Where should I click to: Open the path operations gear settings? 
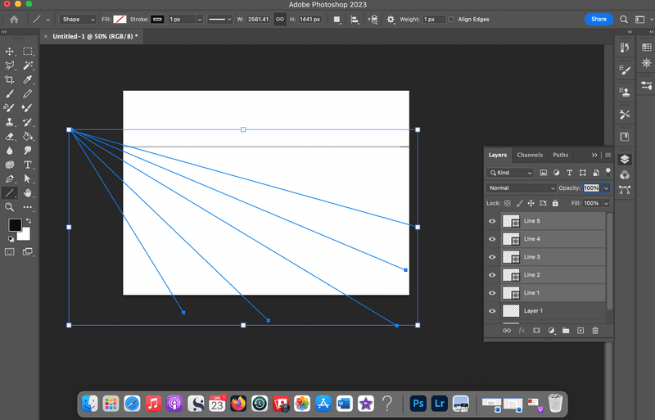click(x=391, y=19)
